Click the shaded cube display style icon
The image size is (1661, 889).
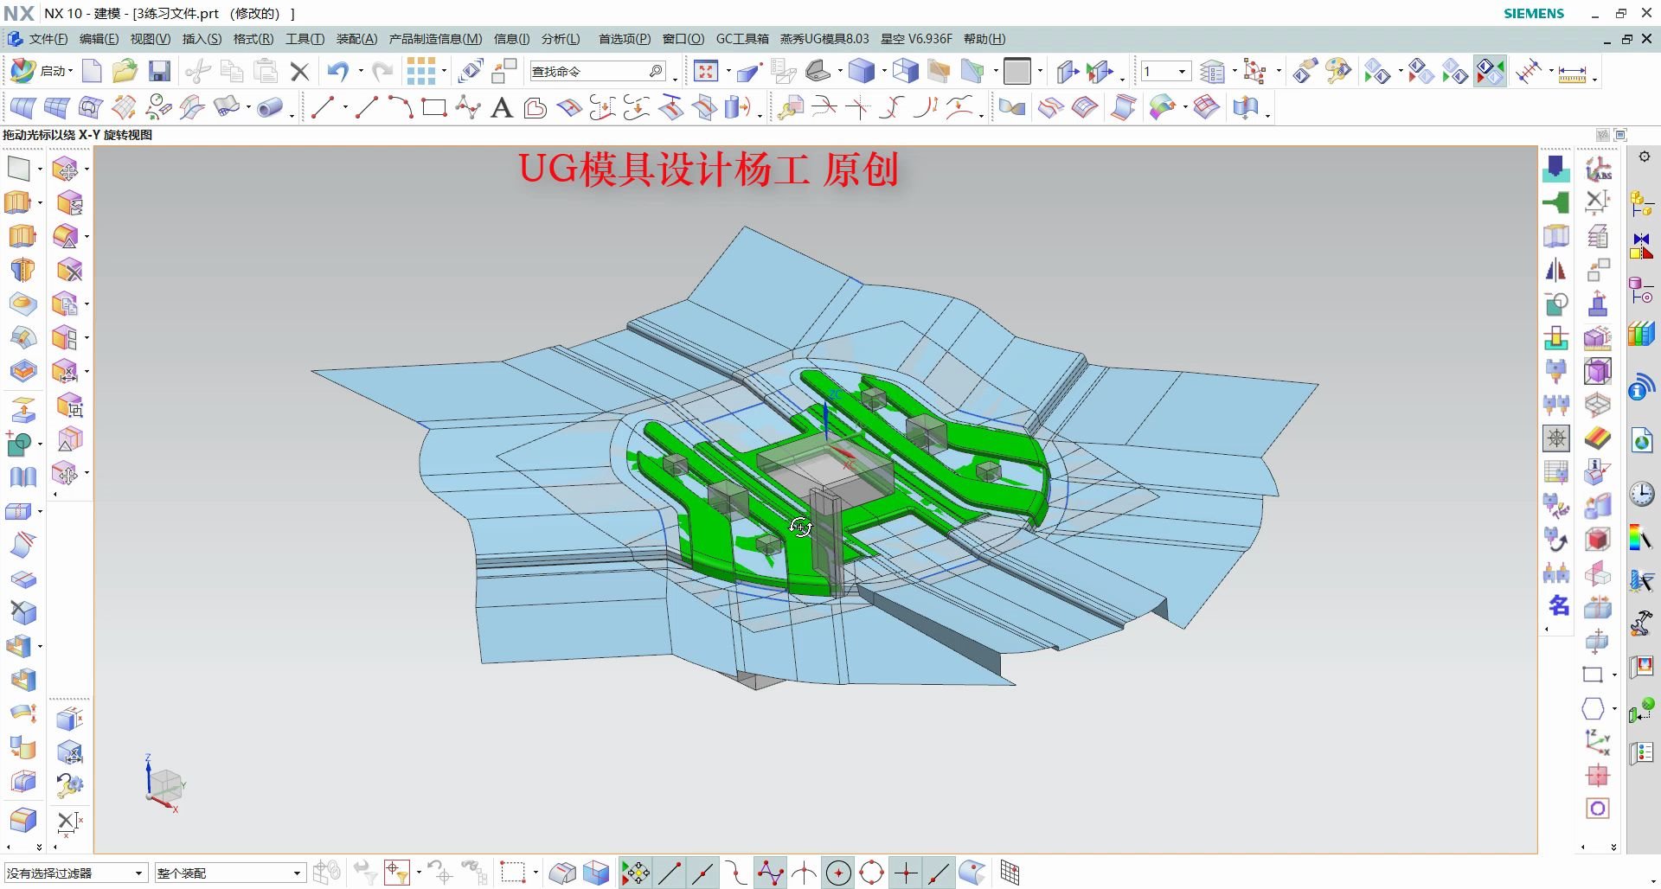861,71
